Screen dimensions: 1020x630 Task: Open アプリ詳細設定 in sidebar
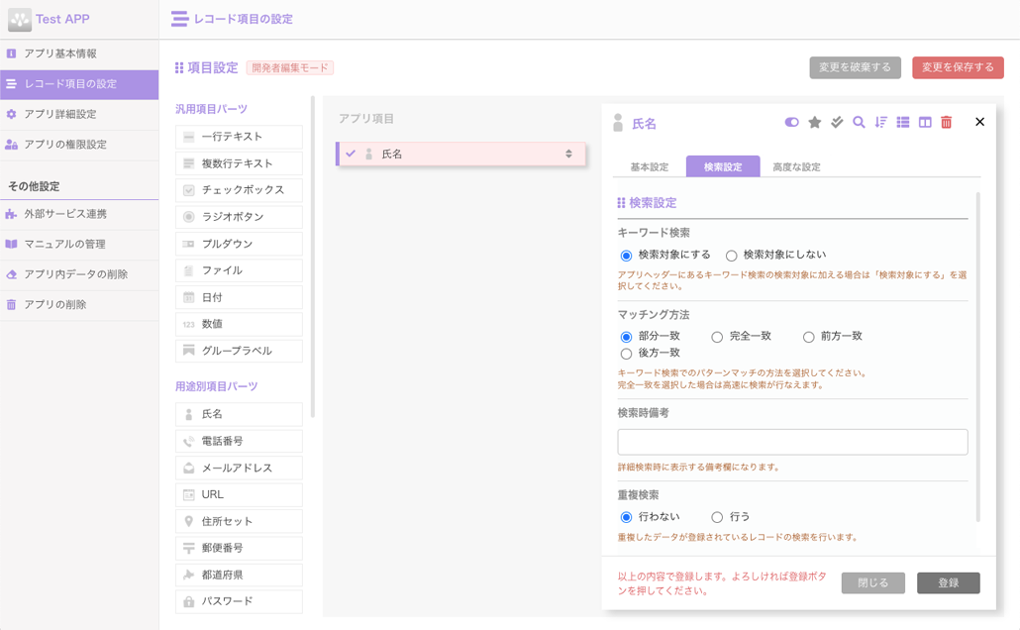pos(79,114)
